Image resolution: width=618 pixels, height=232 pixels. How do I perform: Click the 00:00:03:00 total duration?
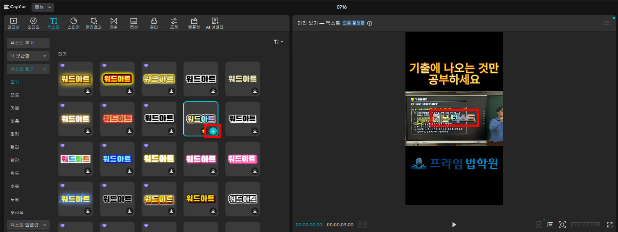[x=340, y=225]
